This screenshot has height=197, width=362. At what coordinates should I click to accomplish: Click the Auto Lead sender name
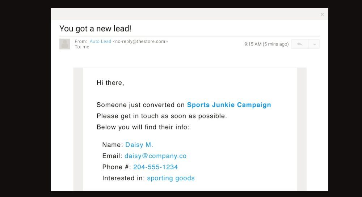point(100,42)
